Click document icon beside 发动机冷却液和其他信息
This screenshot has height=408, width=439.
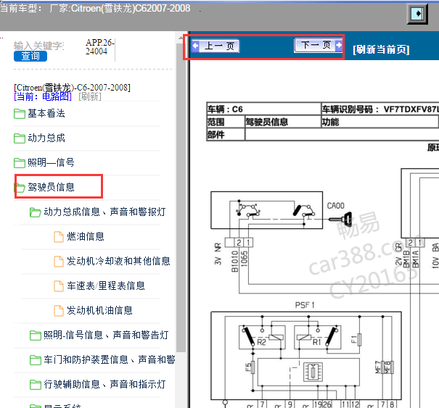coord(59,262)
